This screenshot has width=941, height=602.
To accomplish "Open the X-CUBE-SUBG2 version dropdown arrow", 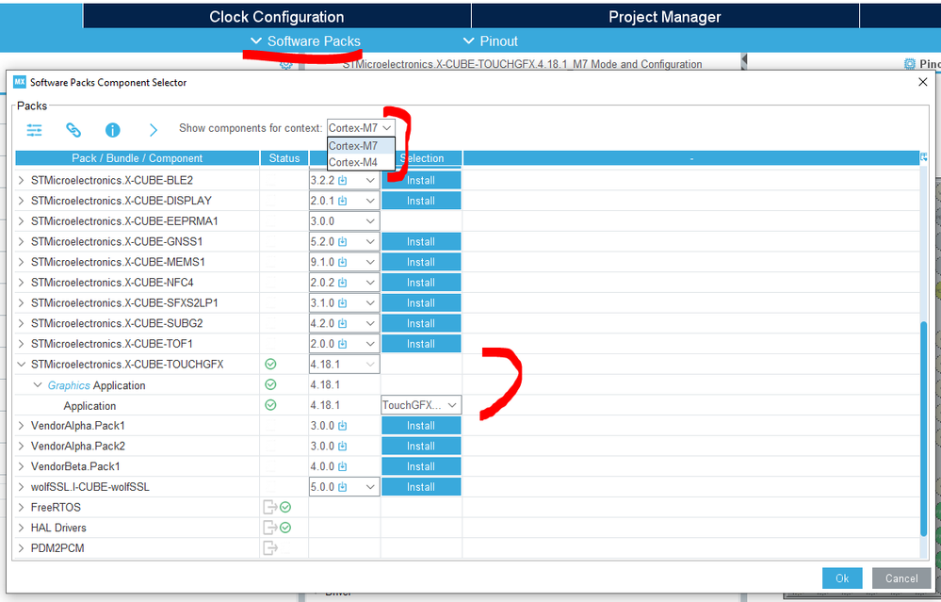I will point(370,323).
